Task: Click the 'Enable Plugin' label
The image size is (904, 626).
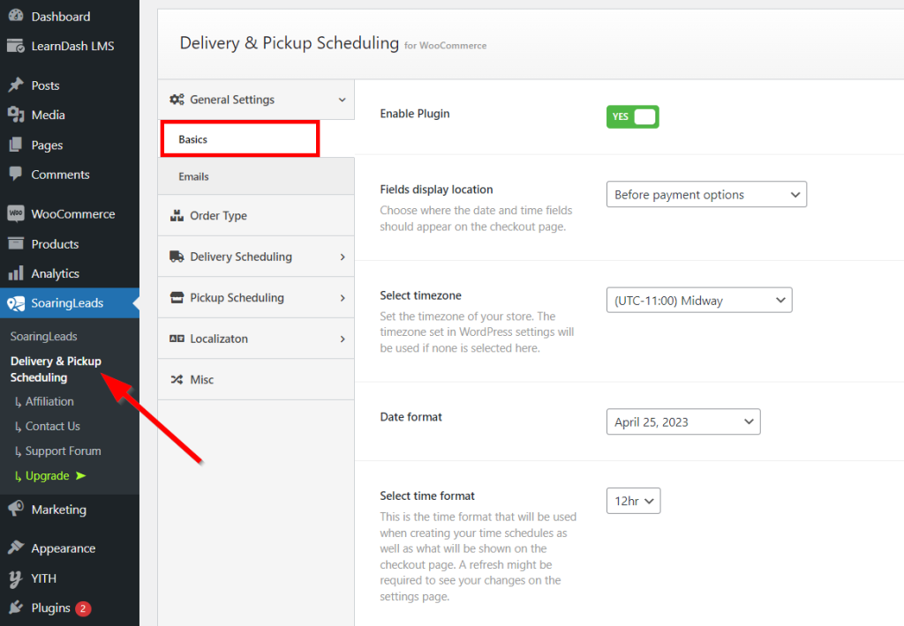Action: tap(415, 114)
